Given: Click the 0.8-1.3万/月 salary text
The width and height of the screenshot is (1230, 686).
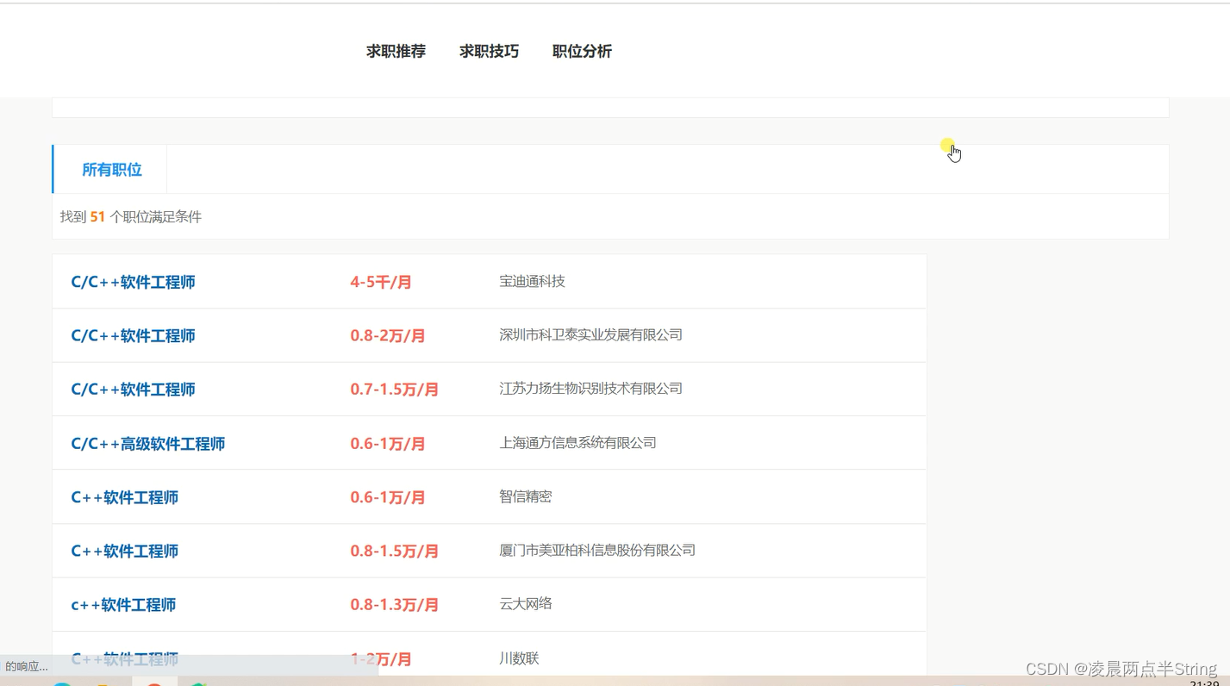Looking at the screenshot, I should (395, 605).
